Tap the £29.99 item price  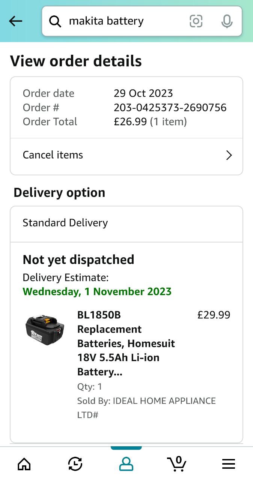point(214,315)
